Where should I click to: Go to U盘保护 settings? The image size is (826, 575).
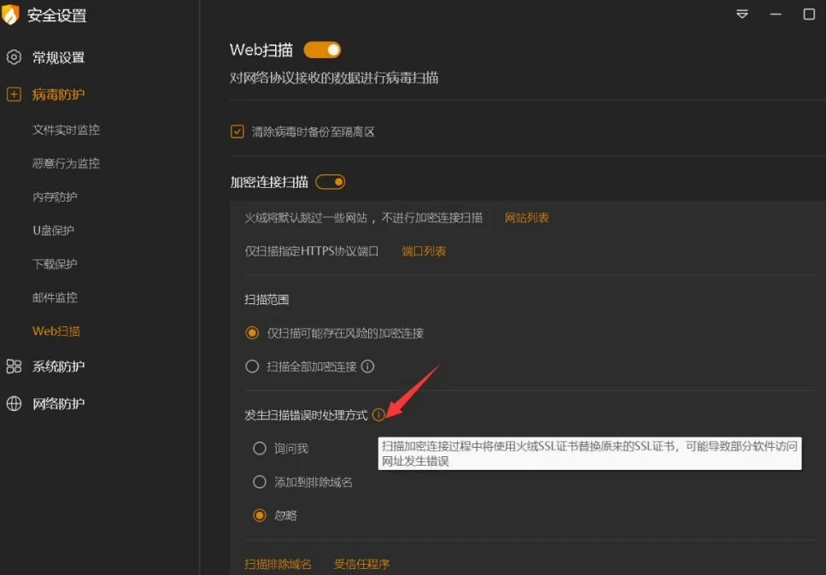53,231
